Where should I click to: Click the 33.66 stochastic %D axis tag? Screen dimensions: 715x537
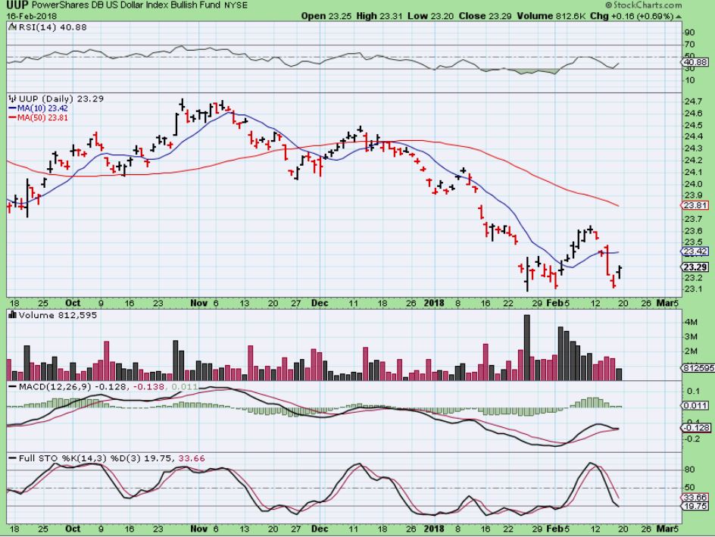[x=695, y=498]
